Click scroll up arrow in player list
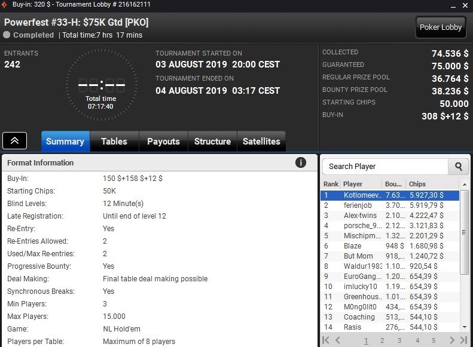473x347 pixels. point(465,184)
